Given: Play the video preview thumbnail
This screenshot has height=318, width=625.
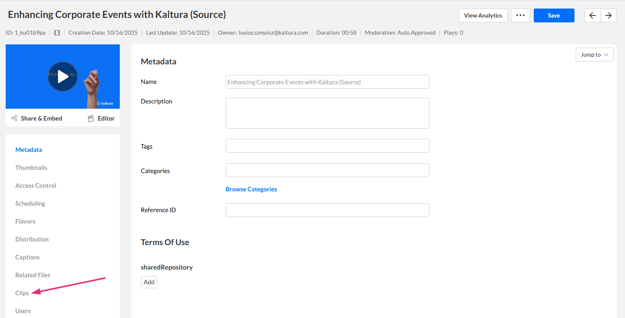Looking at the screenshot, I should click(x=63, y=77).
